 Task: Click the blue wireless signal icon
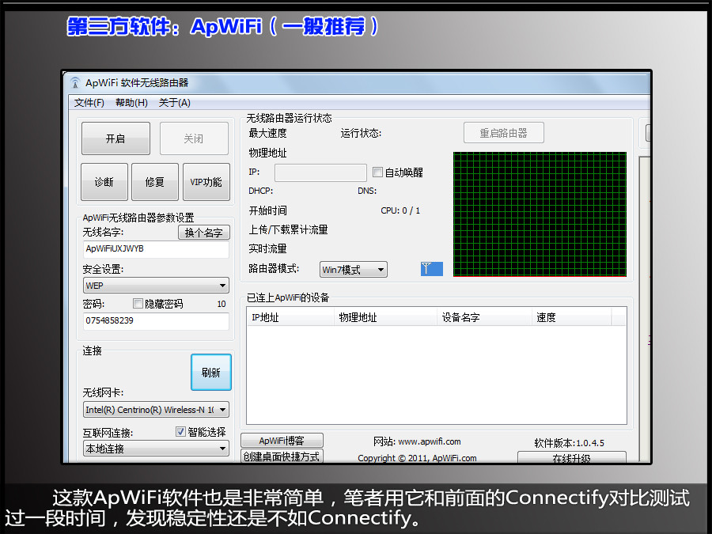click(x=431, y=269)
